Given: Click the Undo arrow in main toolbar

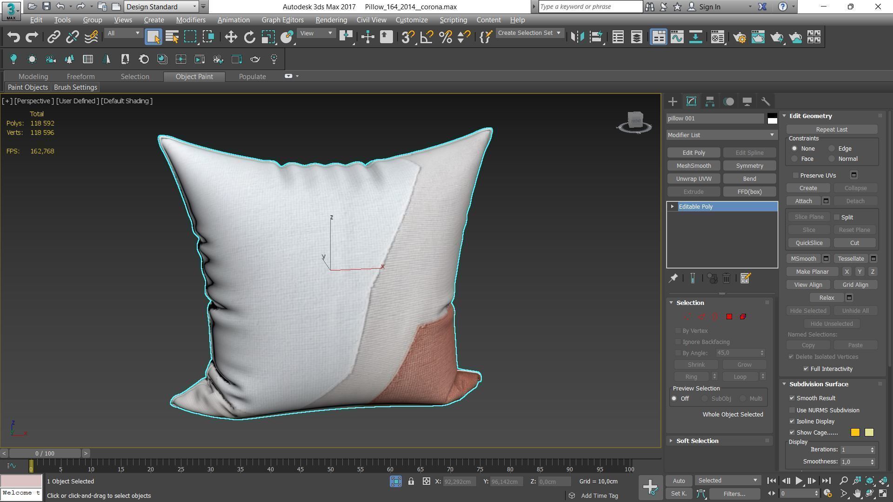Looking at the screenshot, I should pyautogui.click(x=13, y=37).
